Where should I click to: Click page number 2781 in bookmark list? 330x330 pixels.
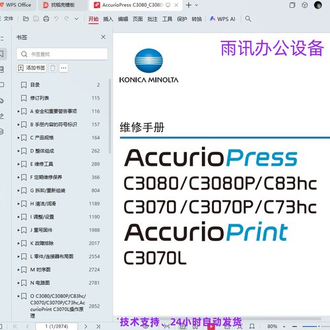pos(94,283)
